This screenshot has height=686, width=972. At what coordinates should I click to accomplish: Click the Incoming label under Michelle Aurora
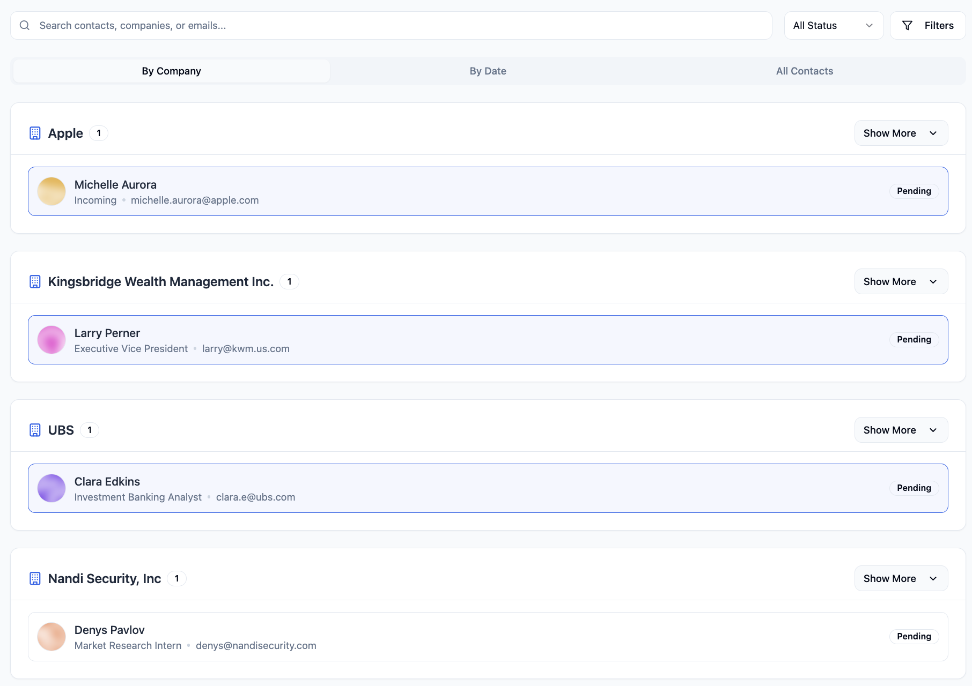click(x=95, y=200)
